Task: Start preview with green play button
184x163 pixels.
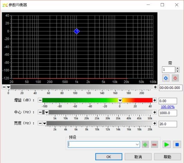Action: click(x=166, y=145)
